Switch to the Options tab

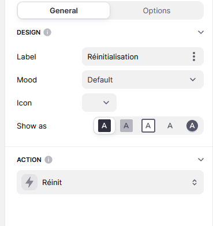156,10
